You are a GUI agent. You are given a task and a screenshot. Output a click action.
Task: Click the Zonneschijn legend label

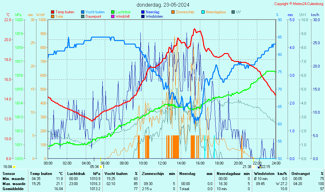tap(185, 12)
